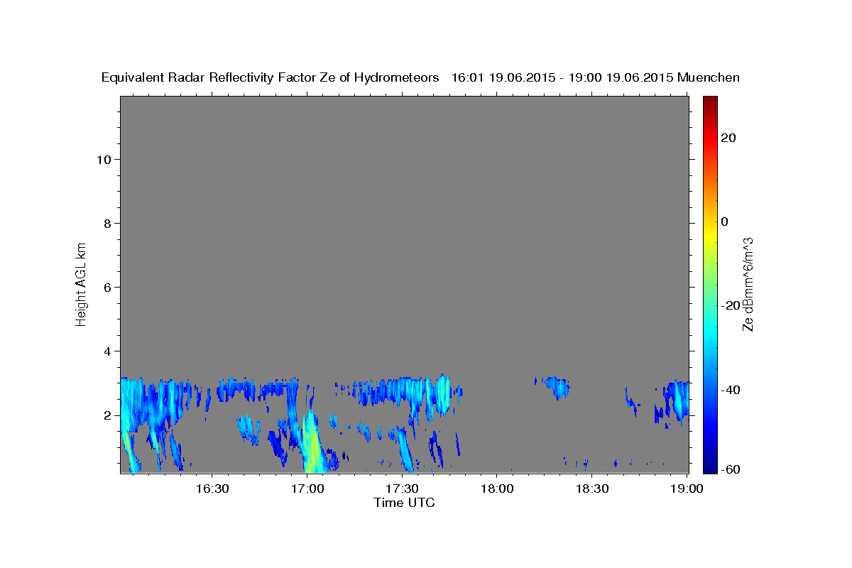Screen dimensions: 852x568
Task: Click the colorbar label '20'
Action: point(728,138)
